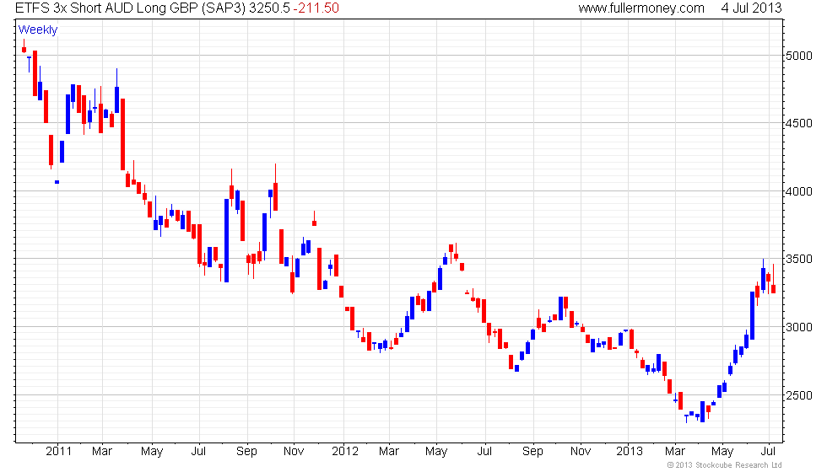The height and width of the screenshot is (472, 827).
Task: Click the 3500 price axis label
Action: [x=798, y=260]
